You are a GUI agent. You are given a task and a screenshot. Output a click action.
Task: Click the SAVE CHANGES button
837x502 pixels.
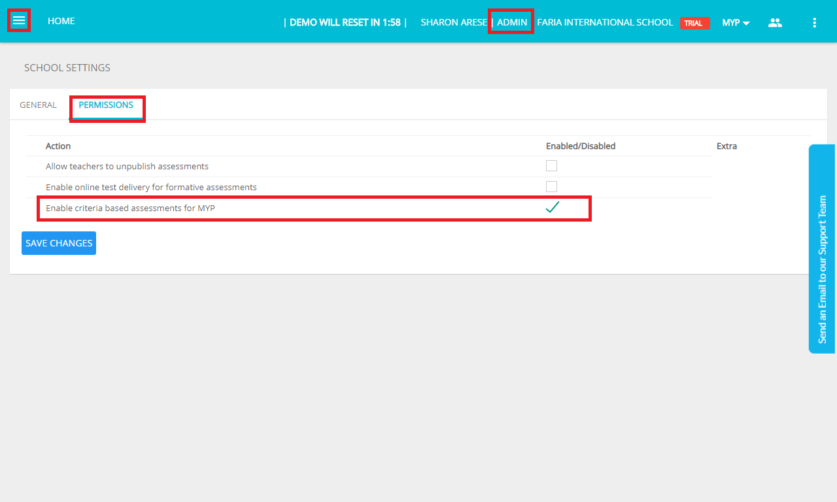pyautogui.click(x=59, y=243)
